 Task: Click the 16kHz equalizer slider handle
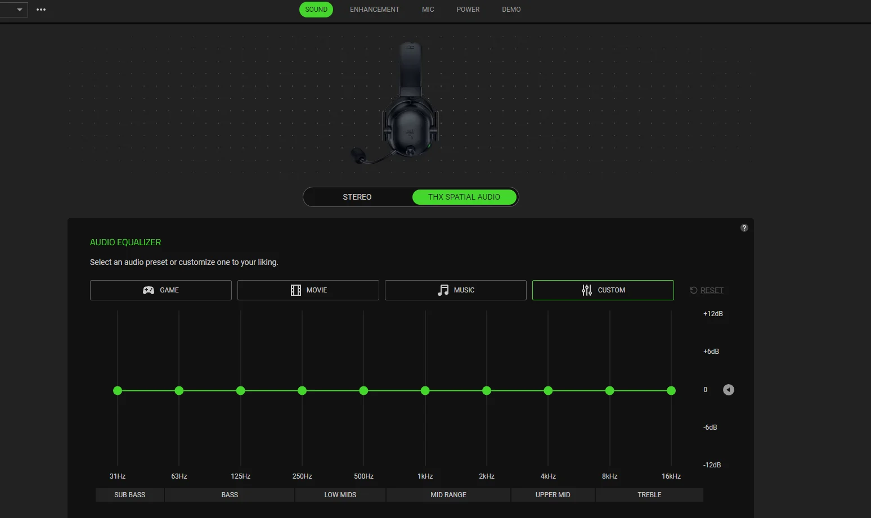pos(671,390)
